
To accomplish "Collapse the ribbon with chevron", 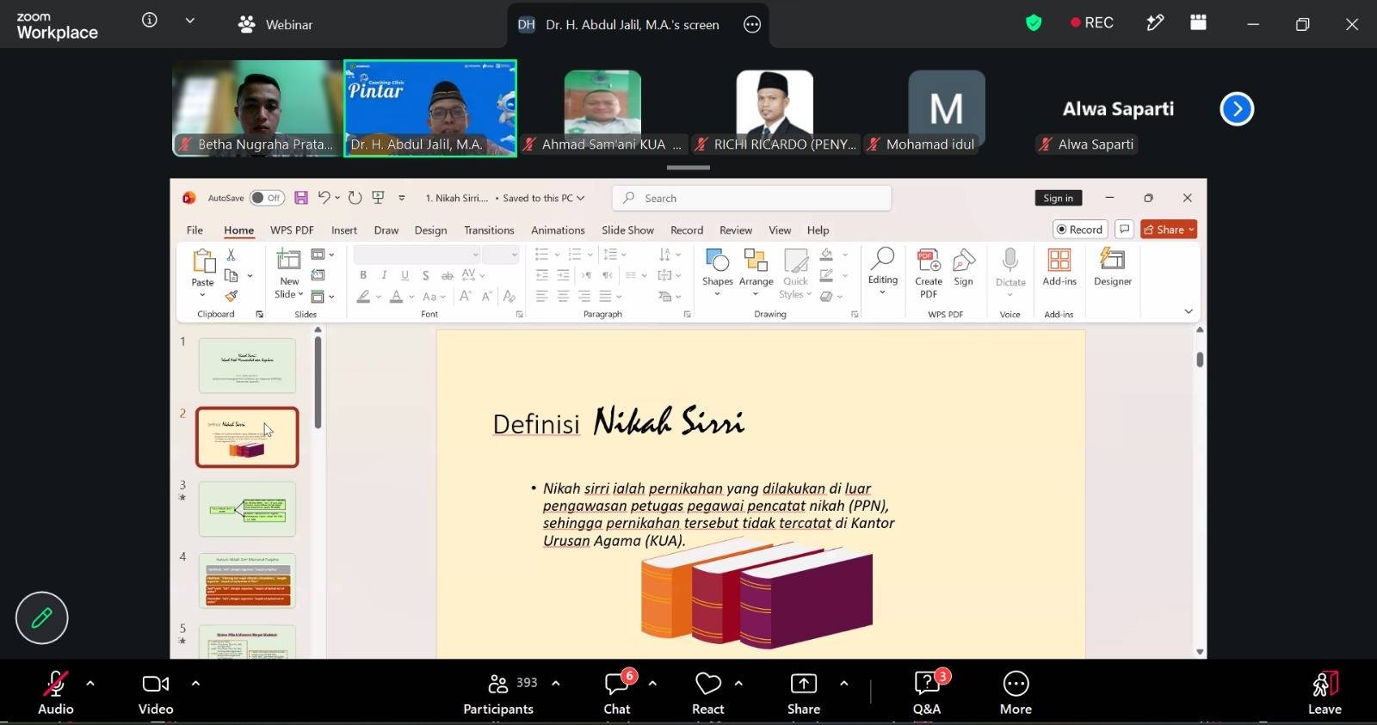I will [x=1189, y=311].
